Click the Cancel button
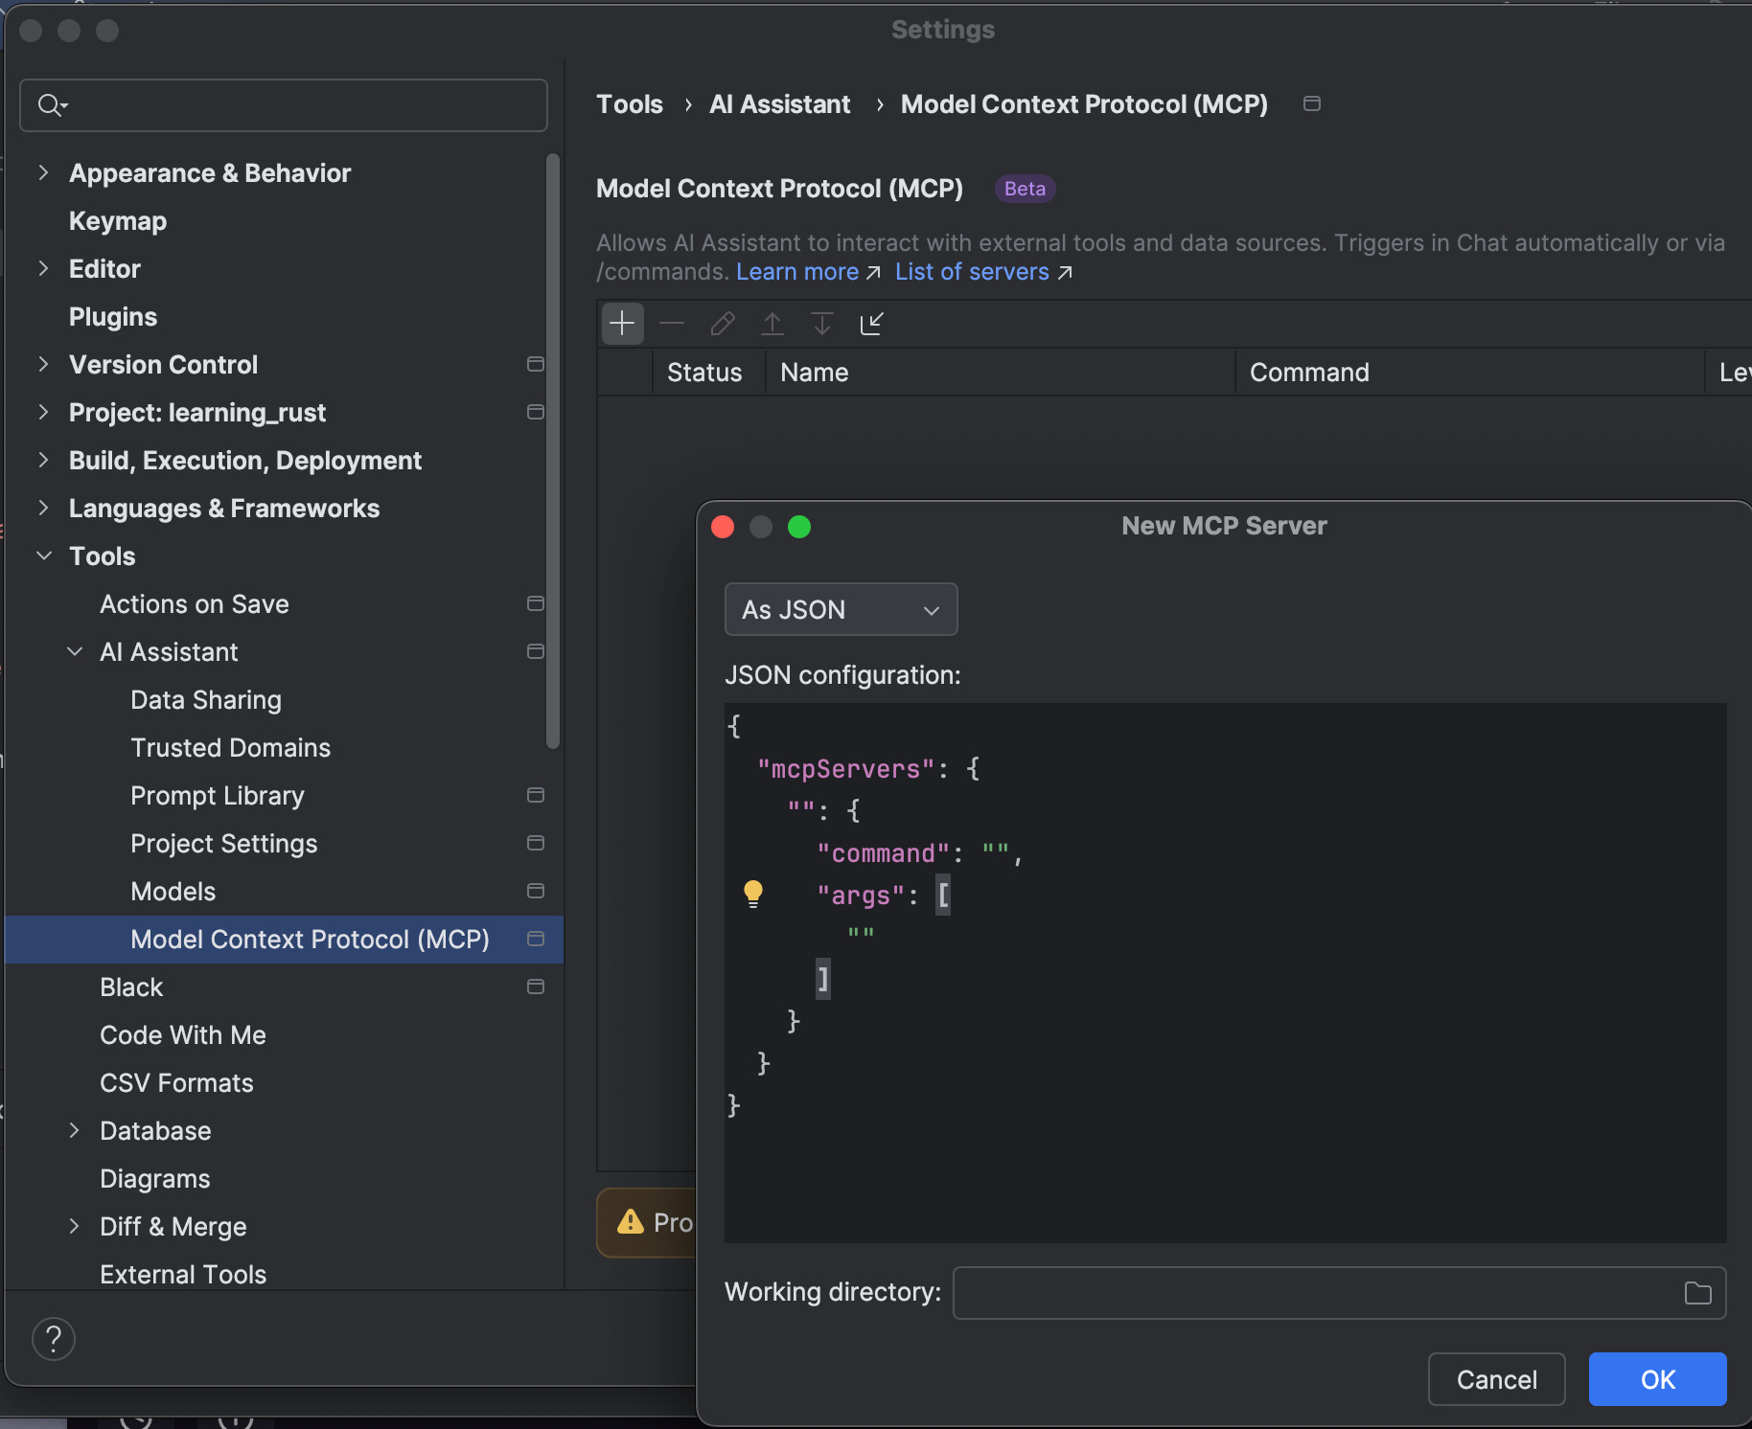The width and height of the screenshot is (1752, 1429). click(x=1496, y=1379)
